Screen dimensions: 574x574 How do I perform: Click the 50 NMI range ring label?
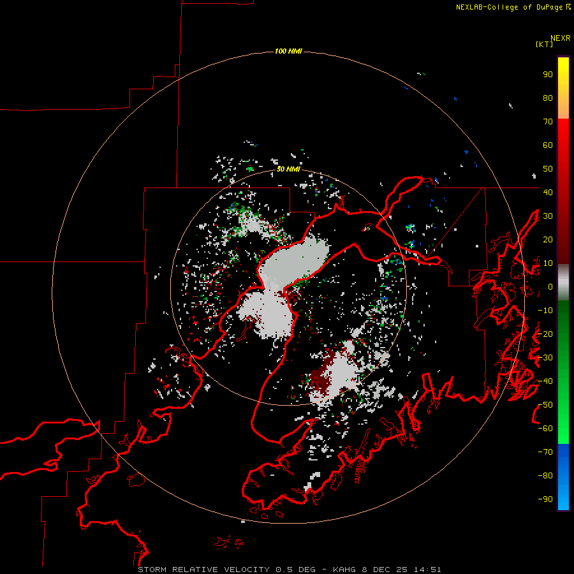tap(288, 169)
